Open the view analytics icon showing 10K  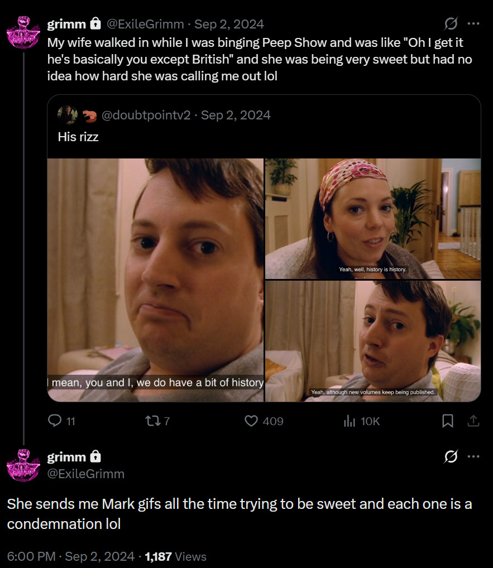(350, 421)
